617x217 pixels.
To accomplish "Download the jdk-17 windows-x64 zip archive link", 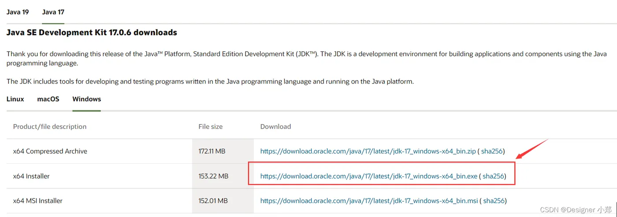I will [x=368, y=151].
